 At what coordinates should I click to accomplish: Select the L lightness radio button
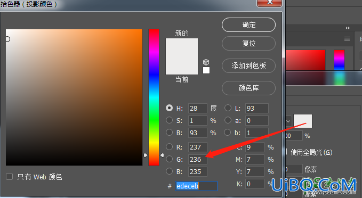pos(228,108)
